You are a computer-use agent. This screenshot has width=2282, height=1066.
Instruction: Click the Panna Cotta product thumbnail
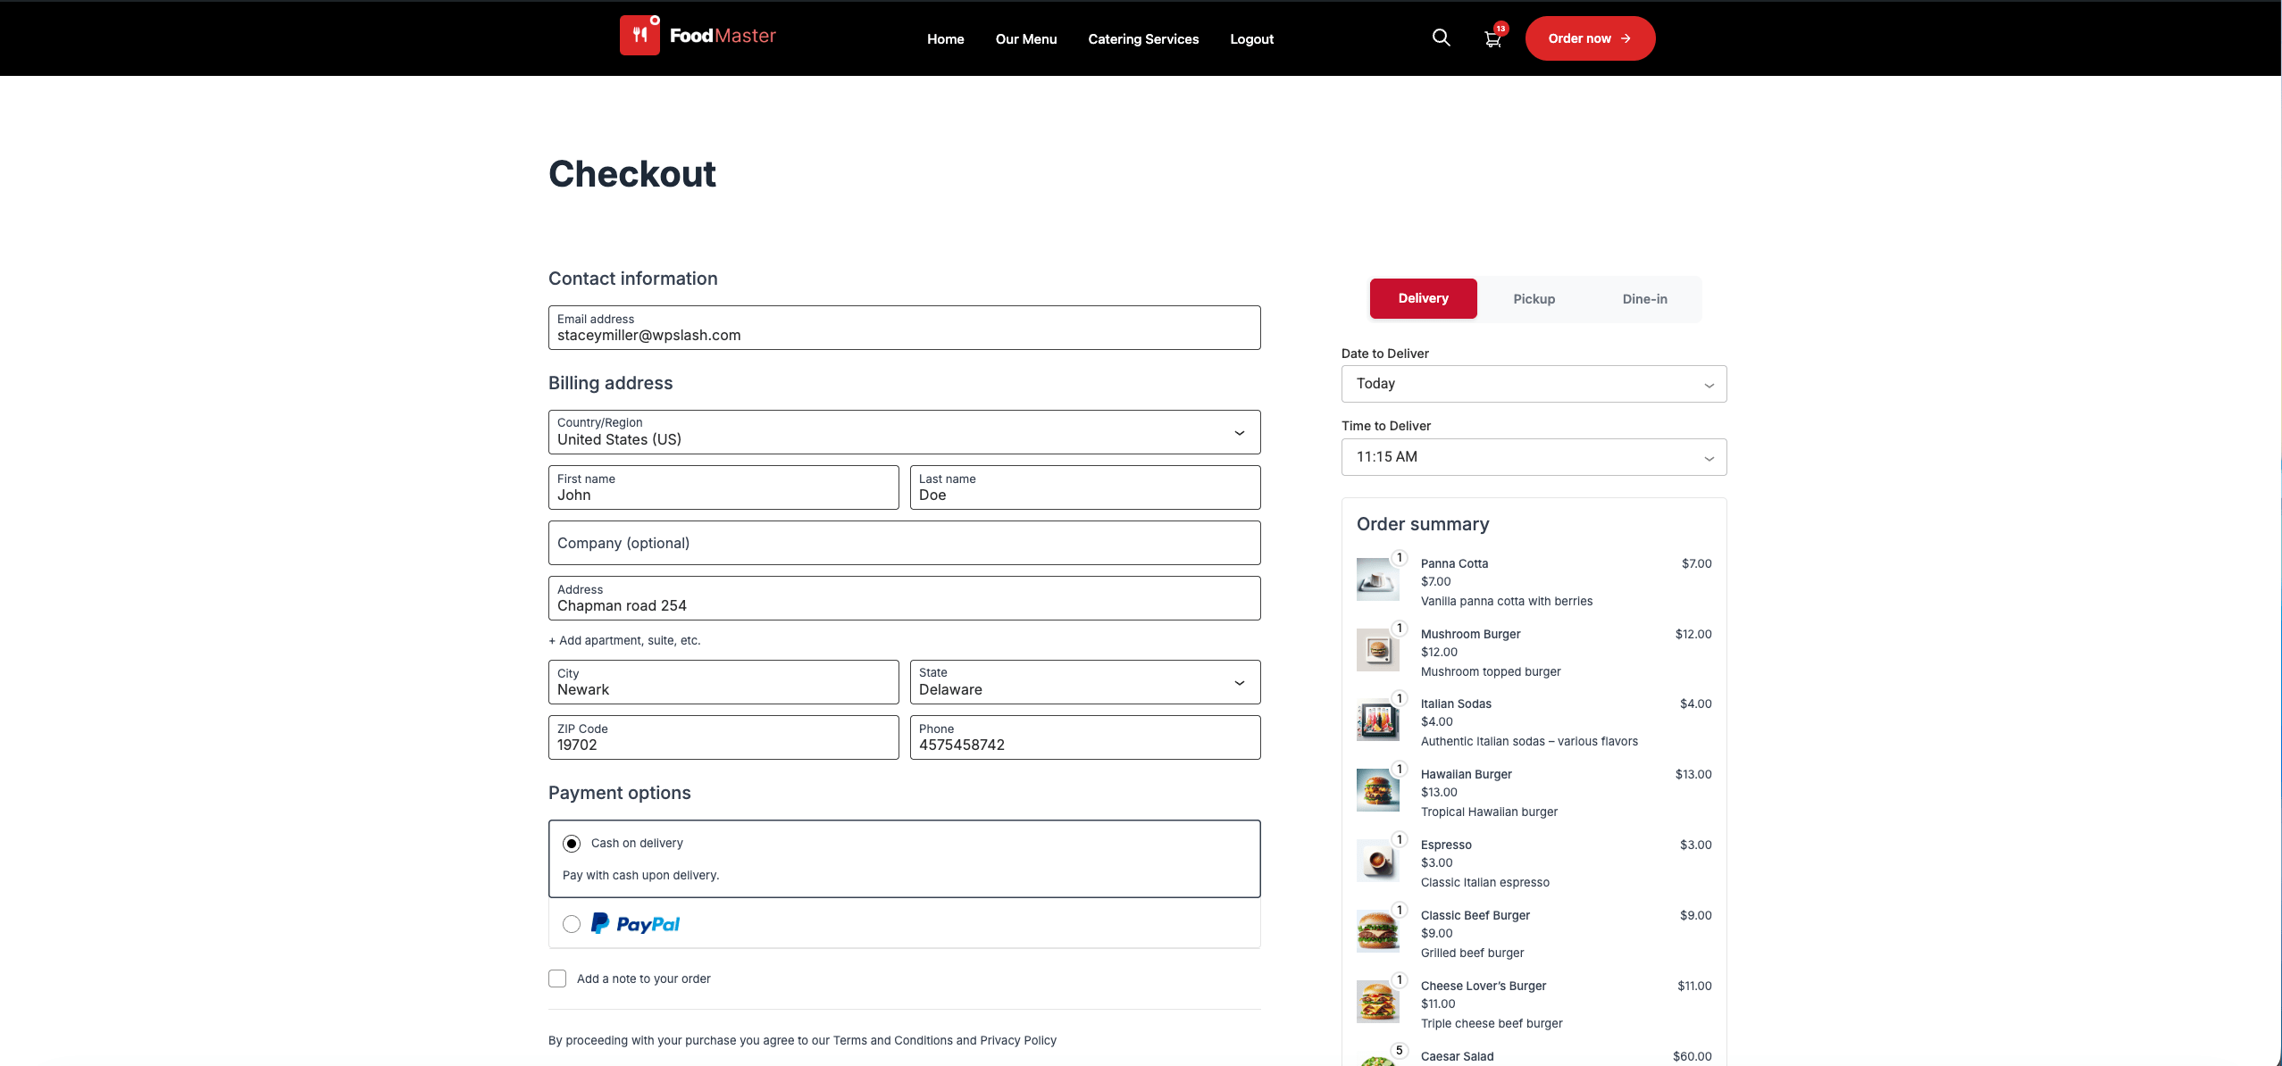tap(1377, 579)
